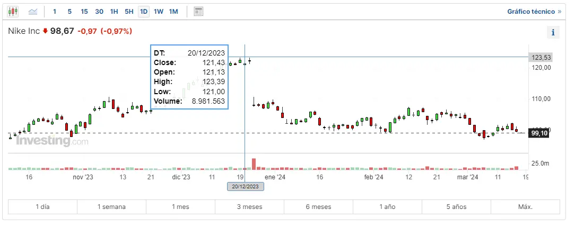Click the ene '24 axis label
Screen dimensions: 575x228
(275, 177)
